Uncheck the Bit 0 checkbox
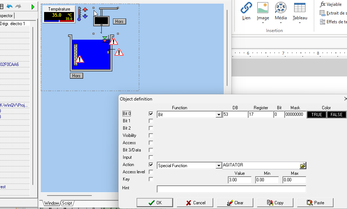Image resolution: width=347 pixels, height=209 pixels. (x=151, y=114)
